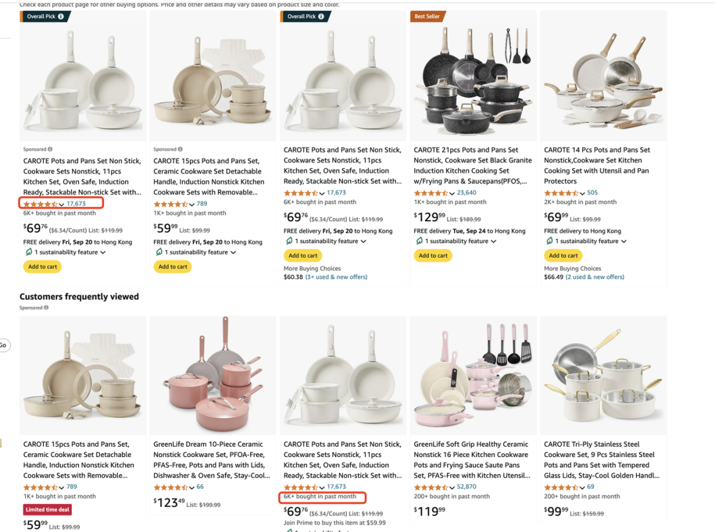Open pink GreenLife Soft Grip product image
Screen dimensions: 715x532
(473, 376)
